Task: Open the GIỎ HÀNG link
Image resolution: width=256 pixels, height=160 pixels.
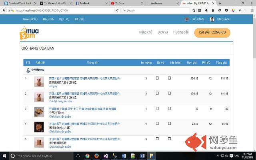Action: point(198,19)
